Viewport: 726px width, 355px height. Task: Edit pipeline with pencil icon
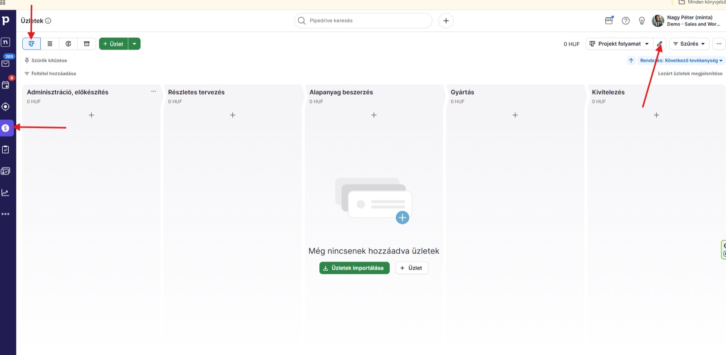660,44
